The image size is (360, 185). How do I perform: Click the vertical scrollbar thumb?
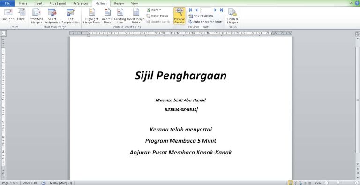click(358, 100)
